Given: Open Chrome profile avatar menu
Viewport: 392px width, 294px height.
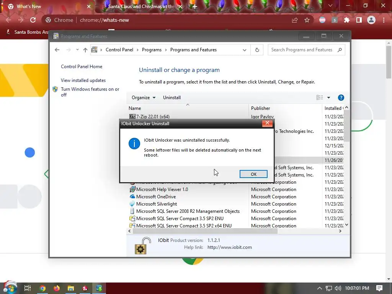Looking at the screenshot, I should [x=371, y=20].
